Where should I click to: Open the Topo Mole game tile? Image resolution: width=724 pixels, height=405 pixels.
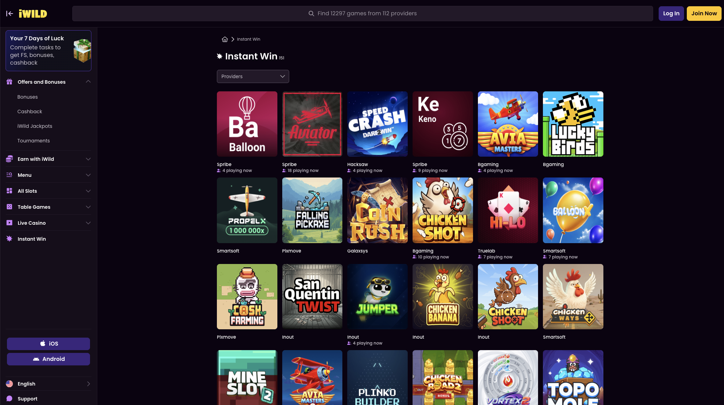click(x=573, y=378)
